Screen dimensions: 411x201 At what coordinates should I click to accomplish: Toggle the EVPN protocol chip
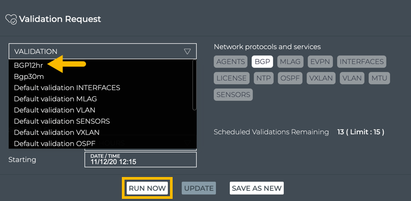320,62
